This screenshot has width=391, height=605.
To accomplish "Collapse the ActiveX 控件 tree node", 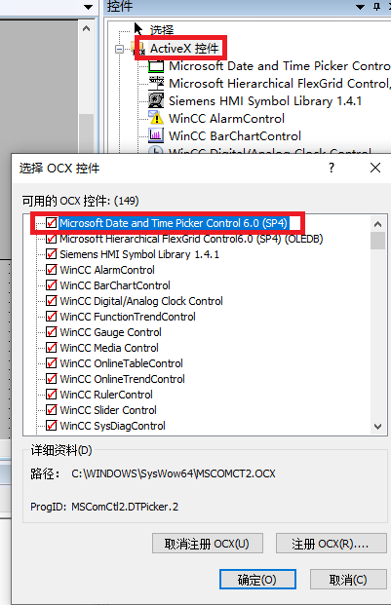I will coord(119,49).
